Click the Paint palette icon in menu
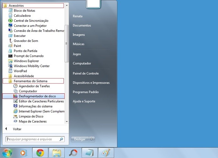Viewport: 218px width, 158px height. point(10,46)
